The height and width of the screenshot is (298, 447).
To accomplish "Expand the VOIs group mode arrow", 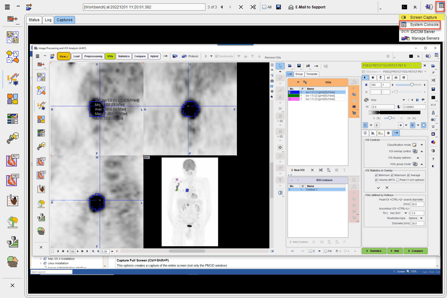I will [x=422, y=164].
